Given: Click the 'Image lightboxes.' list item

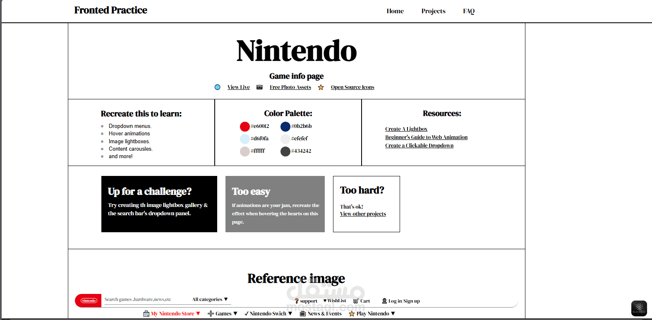Looking at the screenshot, I should pos(129,142).
